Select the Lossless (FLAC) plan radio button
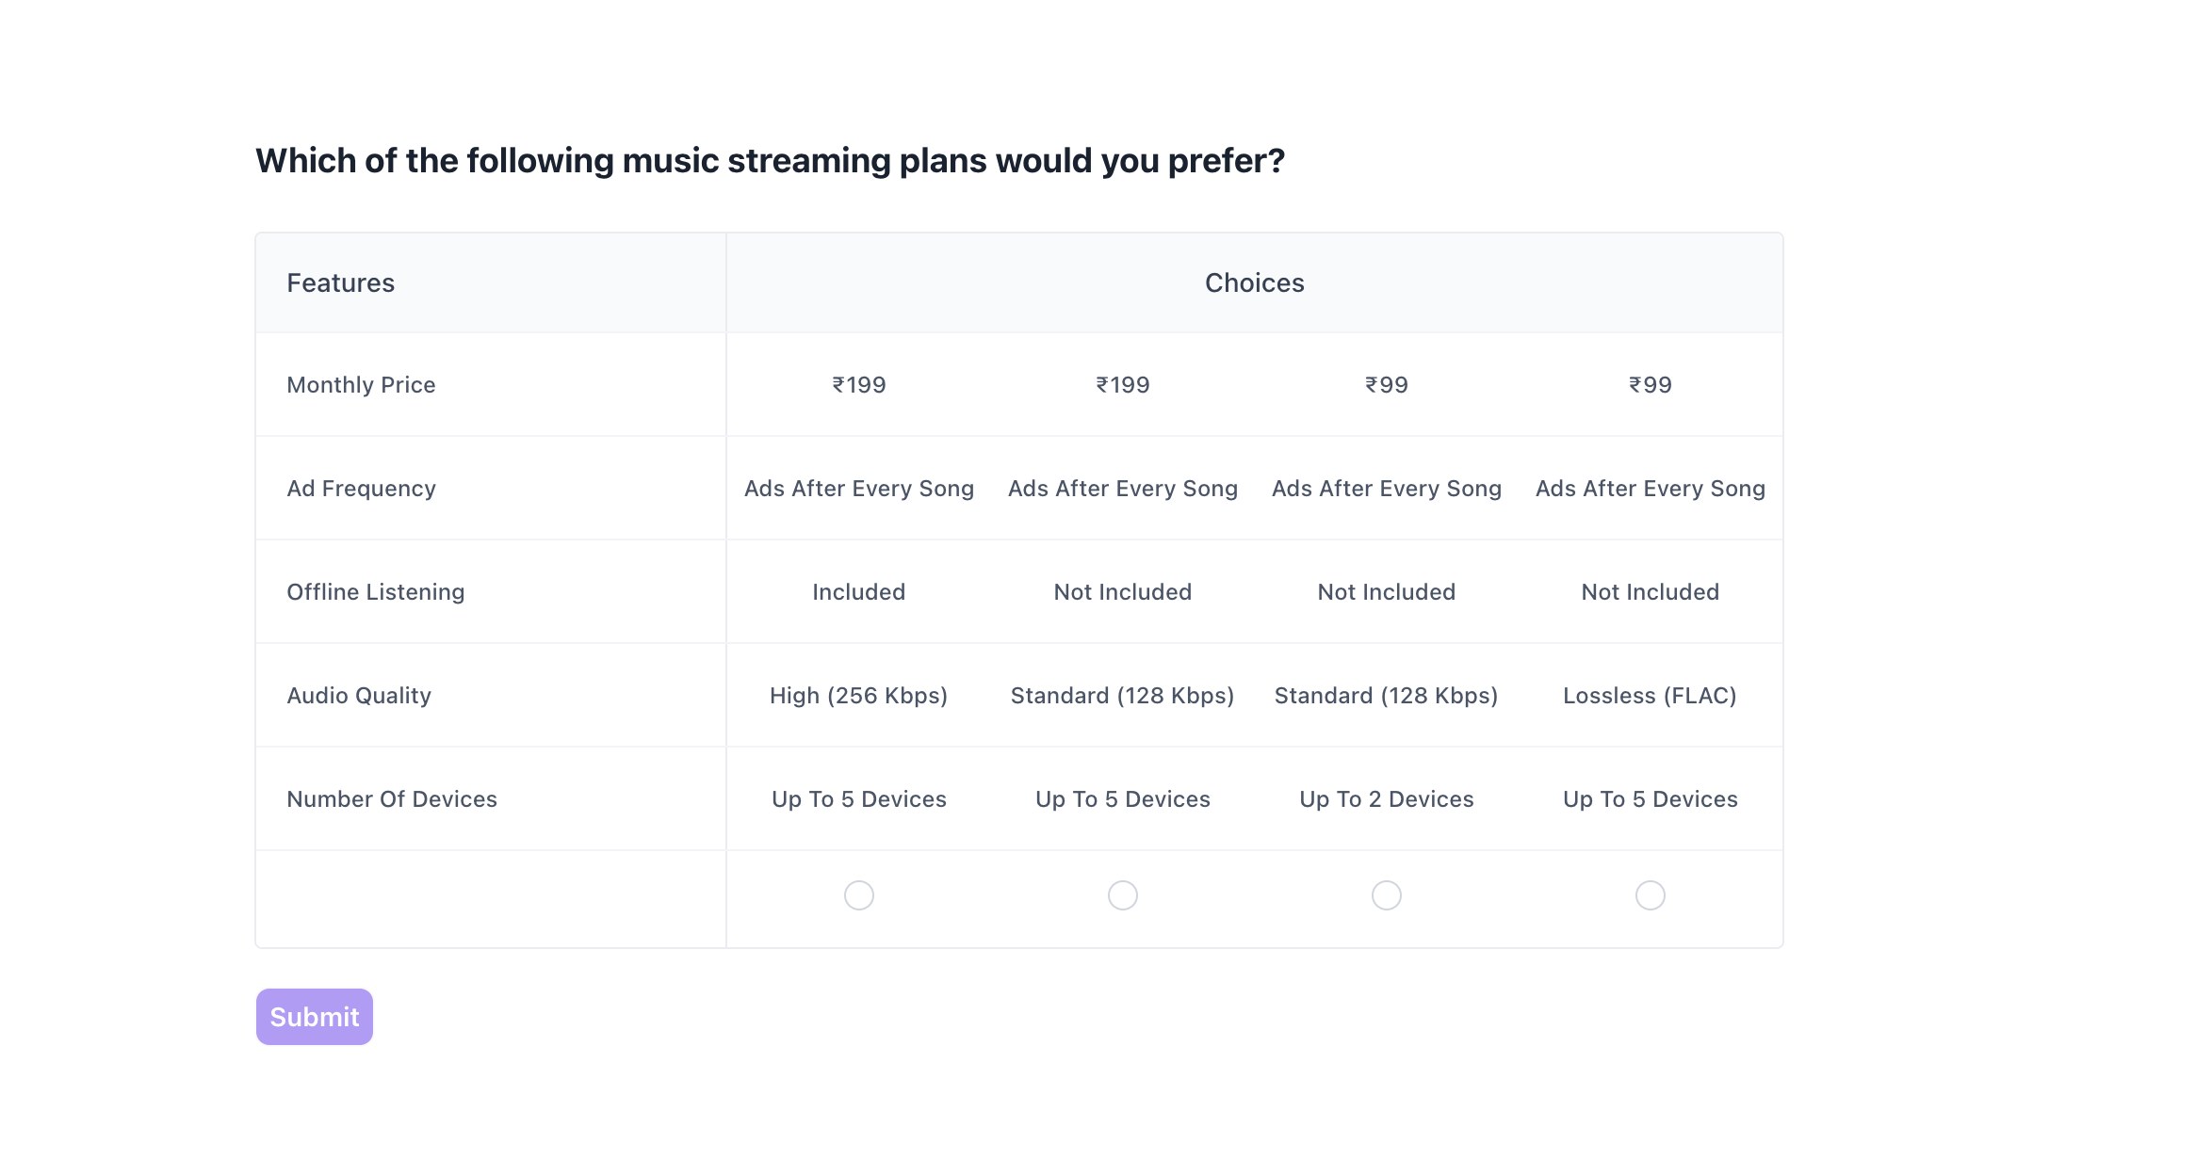The image size is (2212, 1175). 1650,894
